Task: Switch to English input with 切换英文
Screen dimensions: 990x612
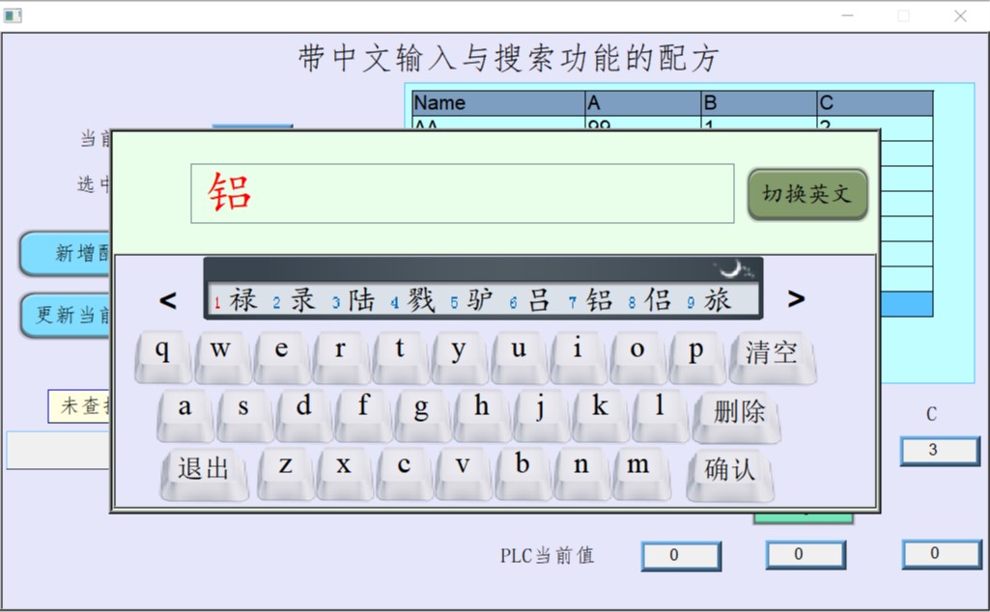Action: click(x=806, y=194)
